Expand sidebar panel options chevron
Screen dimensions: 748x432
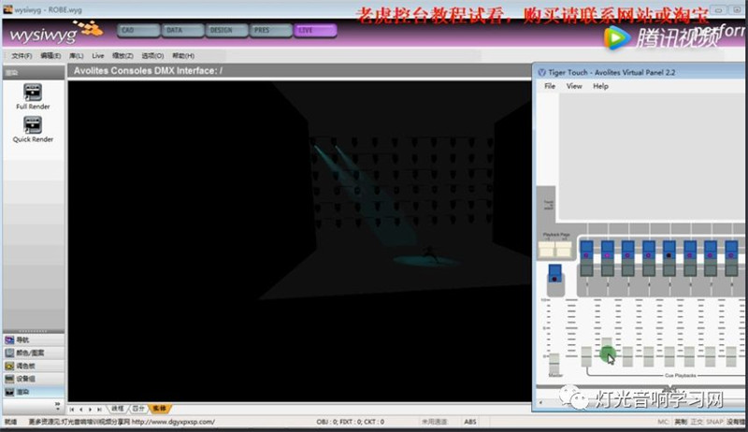pyautogui.click(x=58, y=405)
